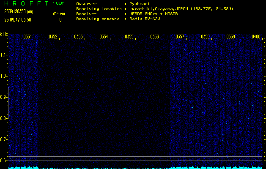Select the observer name @yuhmari
Screen dimensions: 266x169
point(140,4)
